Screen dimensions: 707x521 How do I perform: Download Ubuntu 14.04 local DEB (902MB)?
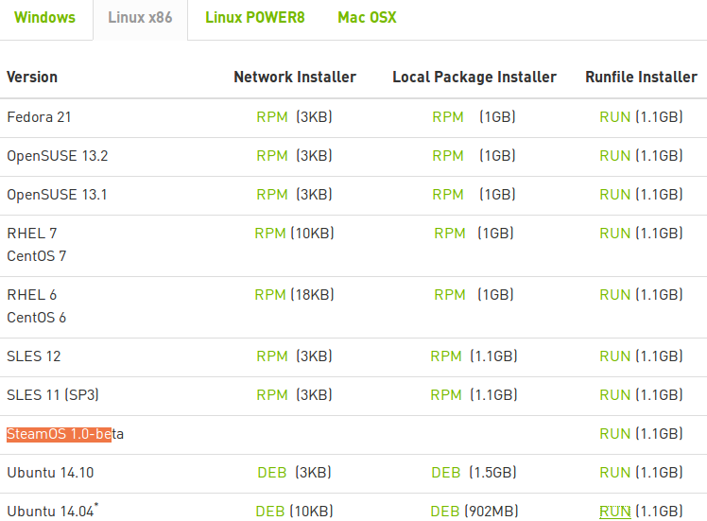pyautogui.click(x=445, y=512)
